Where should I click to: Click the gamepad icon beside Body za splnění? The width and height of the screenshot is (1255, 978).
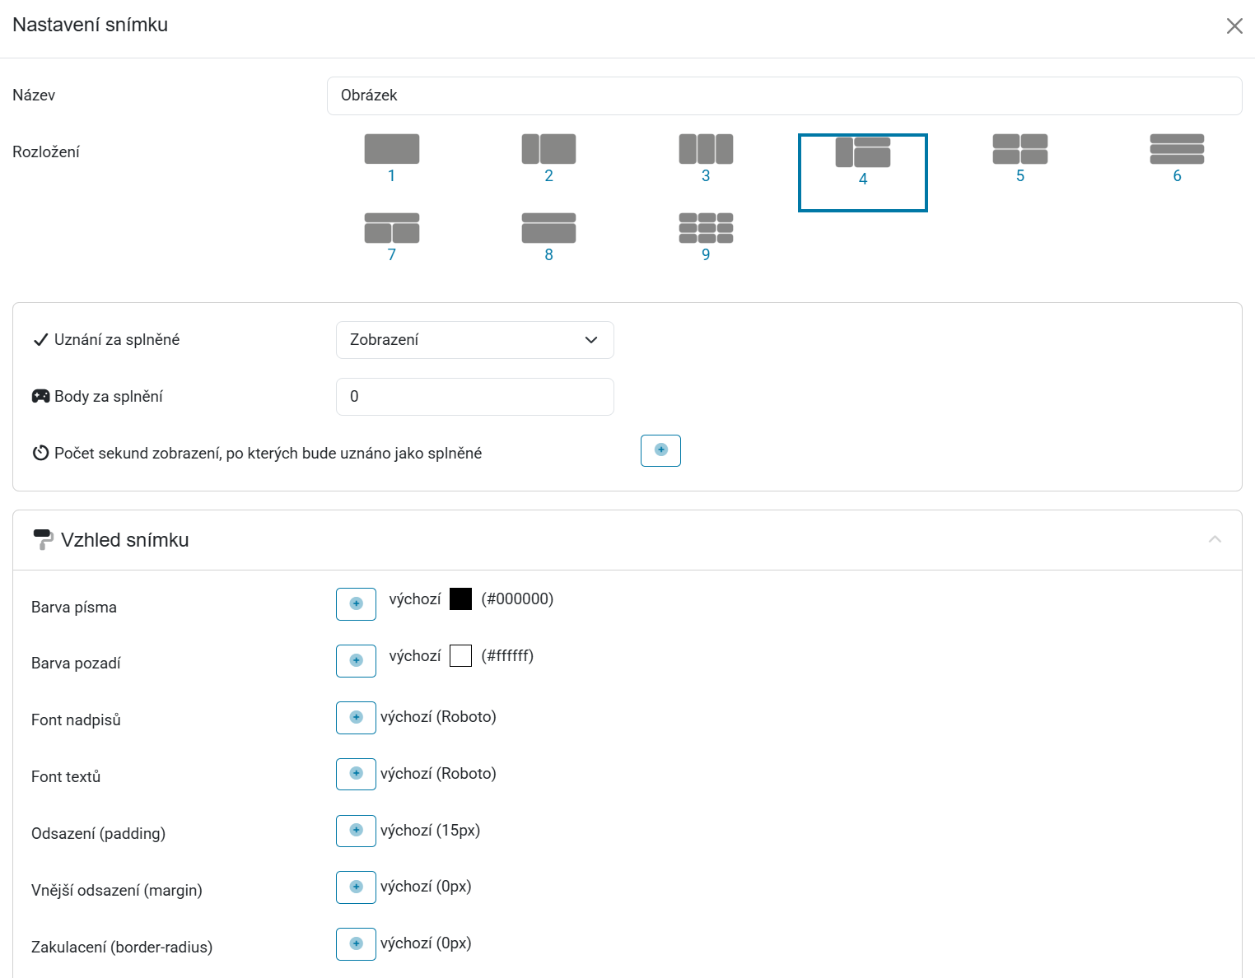click(40, 397)
